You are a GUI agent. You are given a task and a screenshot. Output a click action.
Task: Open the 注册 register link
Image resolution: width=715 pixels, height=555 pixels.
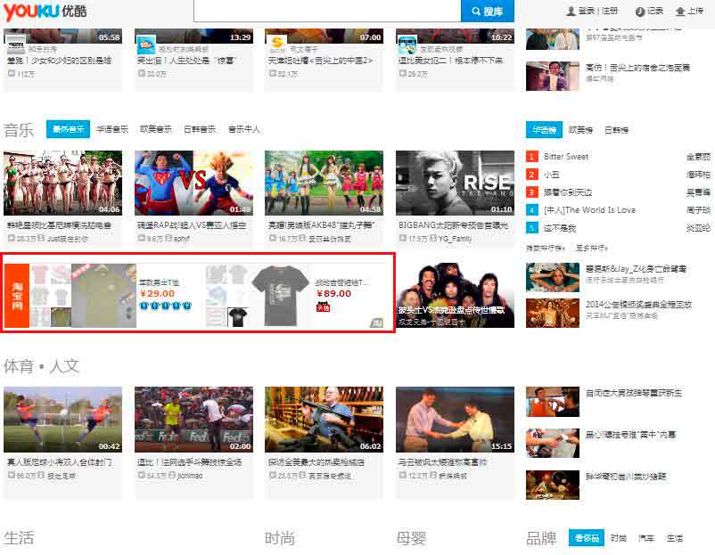tap(610, 11)
